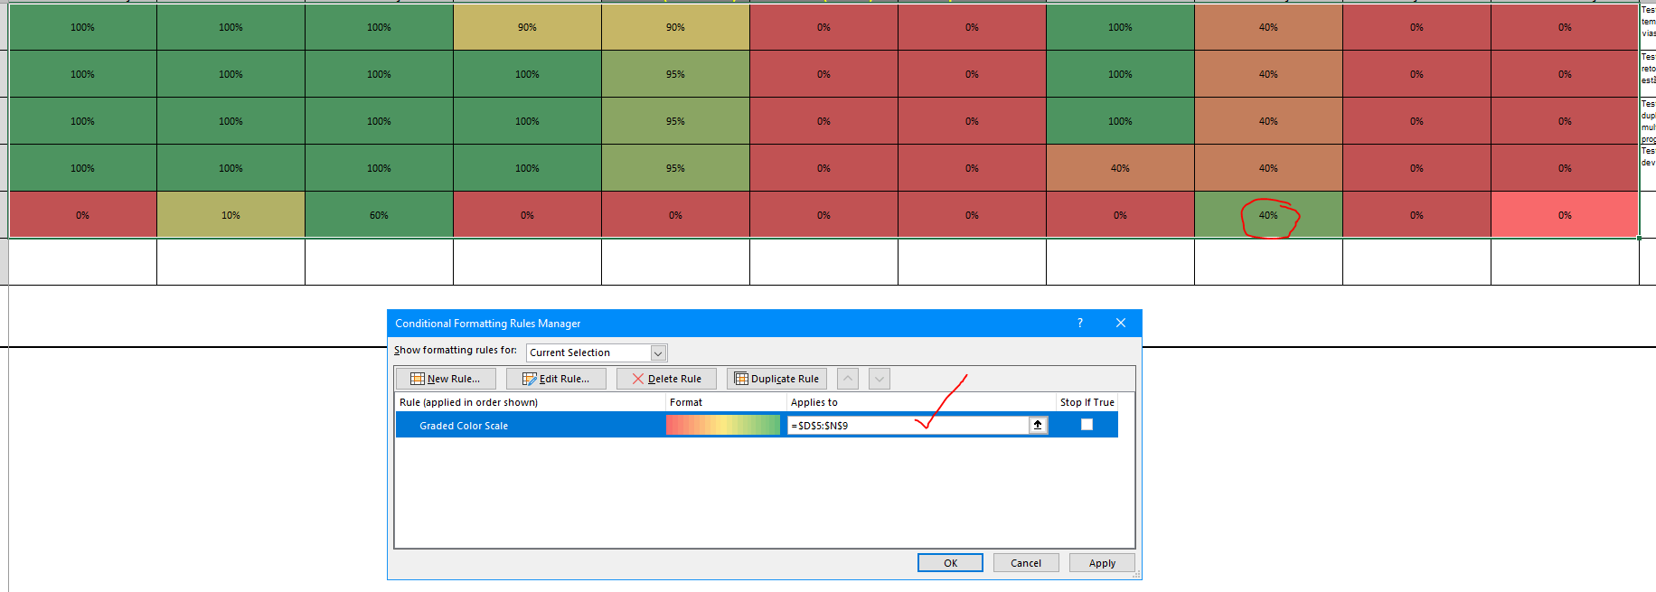Open Edit Rule for the selected rule
Viewport: 1656px width, 592px height.
coord(556,379)
